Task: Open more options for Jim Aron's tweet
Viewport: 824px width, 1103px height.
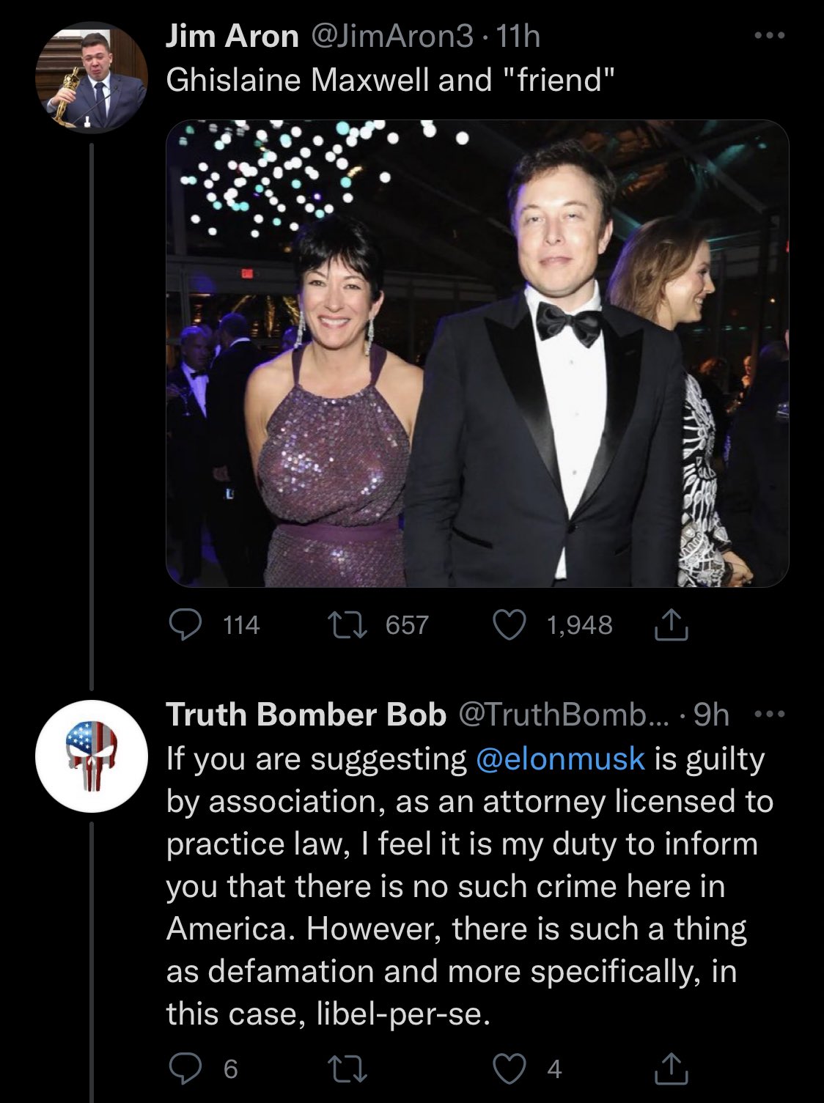Action: pyautogui.click(x=770, y=37)
